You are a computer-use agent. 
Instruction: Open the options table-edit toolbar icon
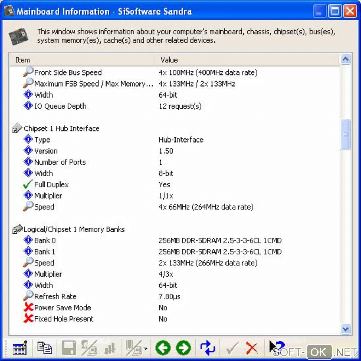(x=20, y=348)
